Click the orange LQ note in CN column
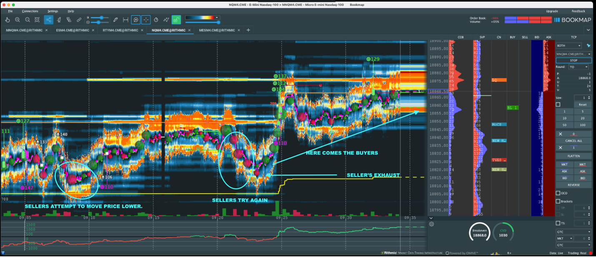This screenshot has height=258, width=596. [499, 80]
